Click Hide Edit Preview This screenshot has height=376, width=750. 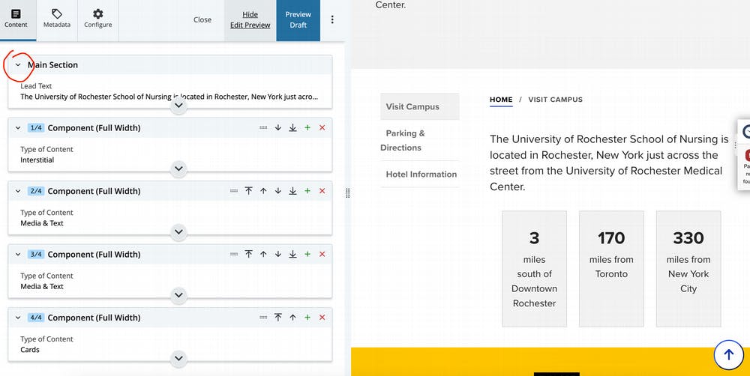250,19
